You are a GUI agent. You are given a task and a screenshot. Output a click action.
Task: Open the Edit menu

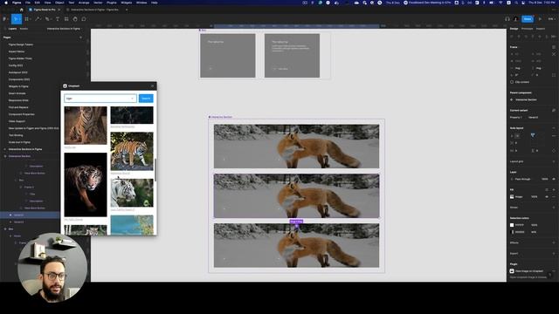point(37,3)
